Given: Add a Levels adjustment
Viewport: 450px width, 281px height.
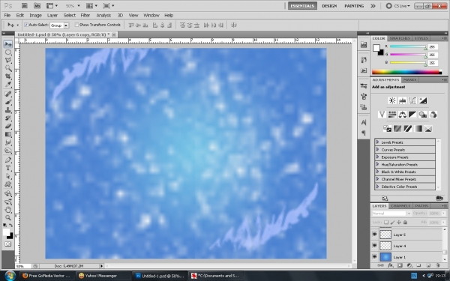Looking at the screenshot, I should [x=402, y=100].
